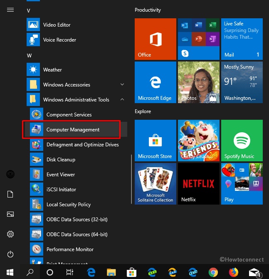Screen dimensions: 269x279
Task: Open the Mail live tile
Action: [242, 39]
